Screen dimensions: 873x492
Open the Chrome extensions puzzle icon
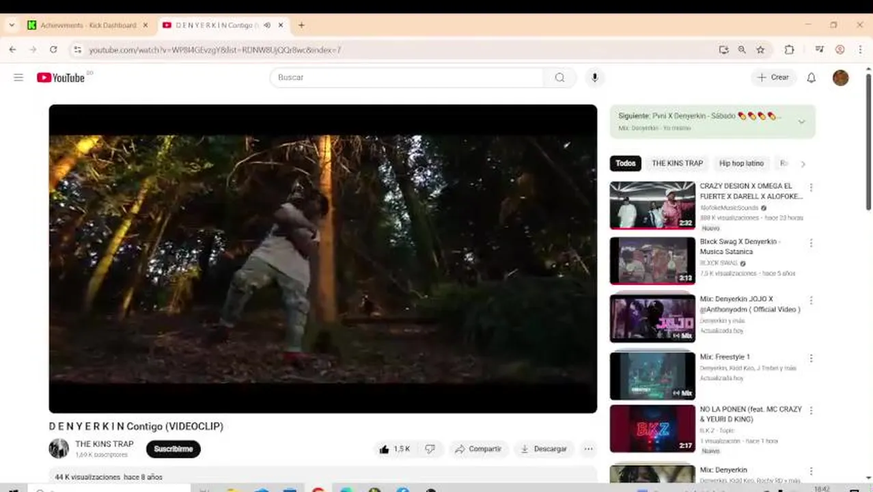789,50
